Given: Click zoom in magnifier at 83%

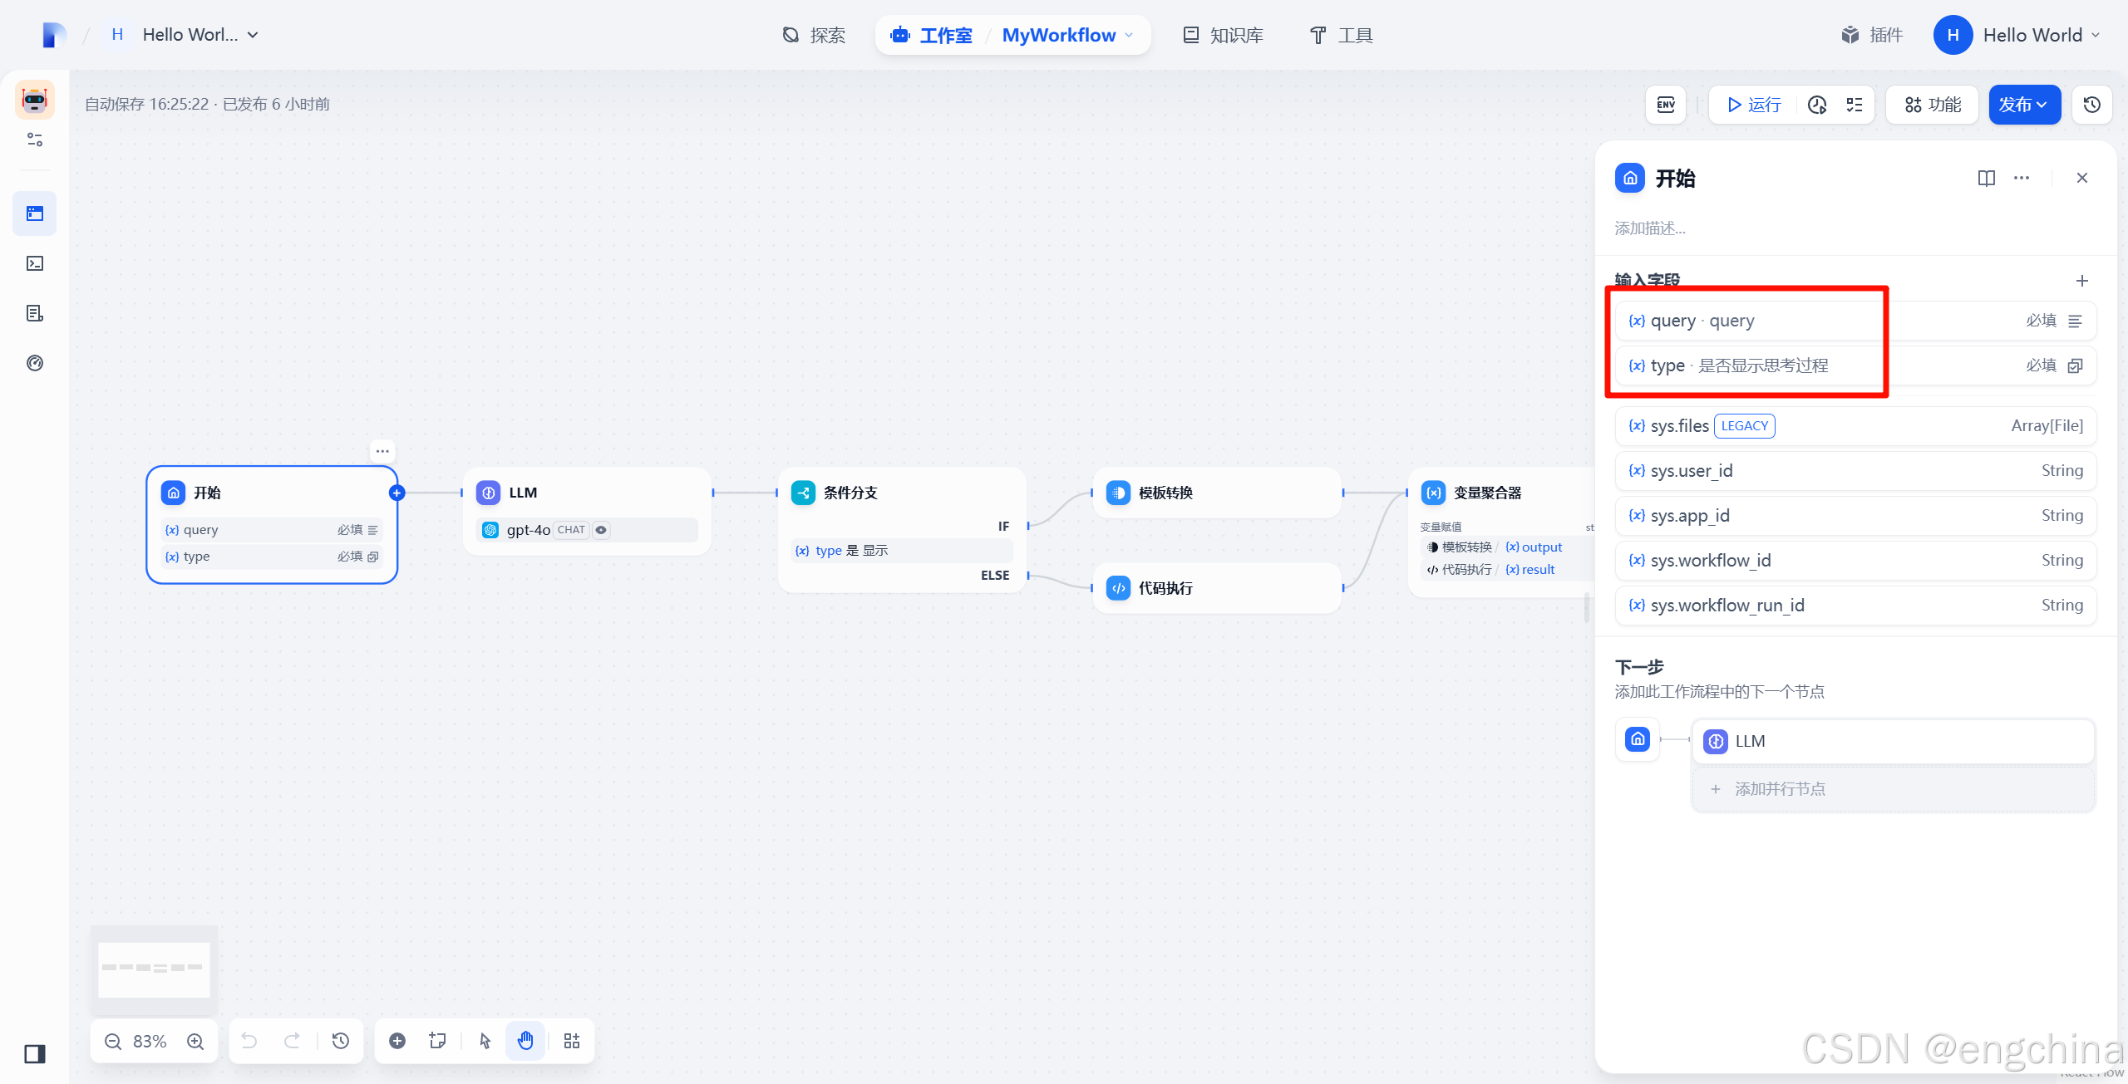Looking at the screenshot, I should pyautogui.click(x=195, y=1041).
